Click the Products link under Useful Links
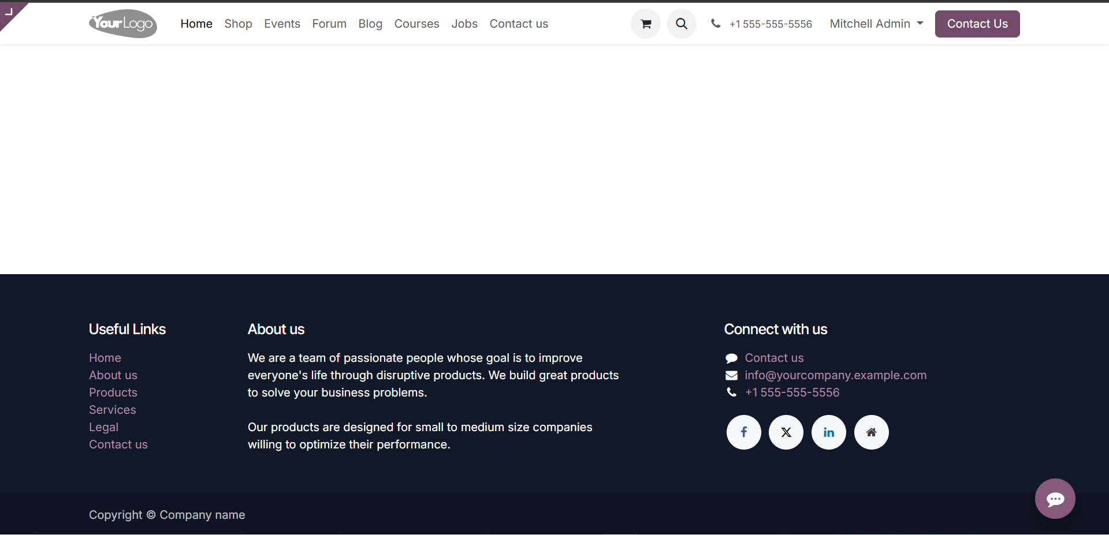The image size is (1109, 535). coord(113,392)
